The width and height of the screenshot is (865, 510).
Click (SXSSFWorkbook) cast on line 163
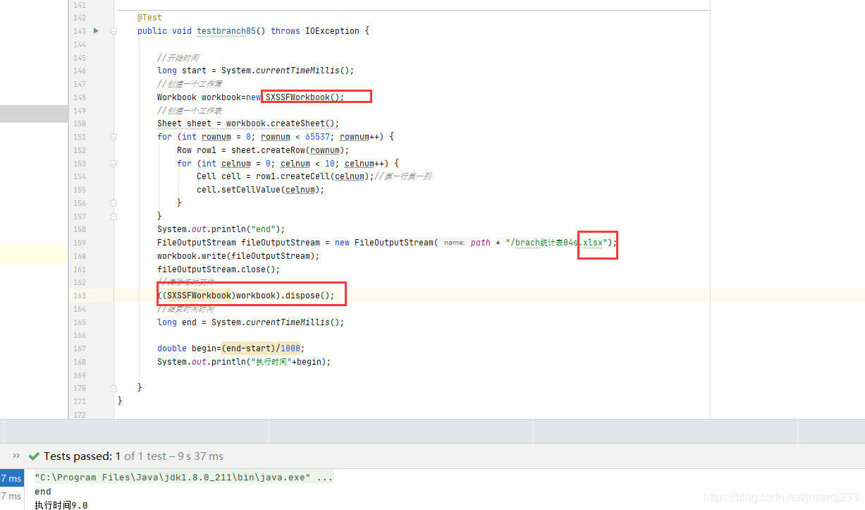tap(199, 296)
